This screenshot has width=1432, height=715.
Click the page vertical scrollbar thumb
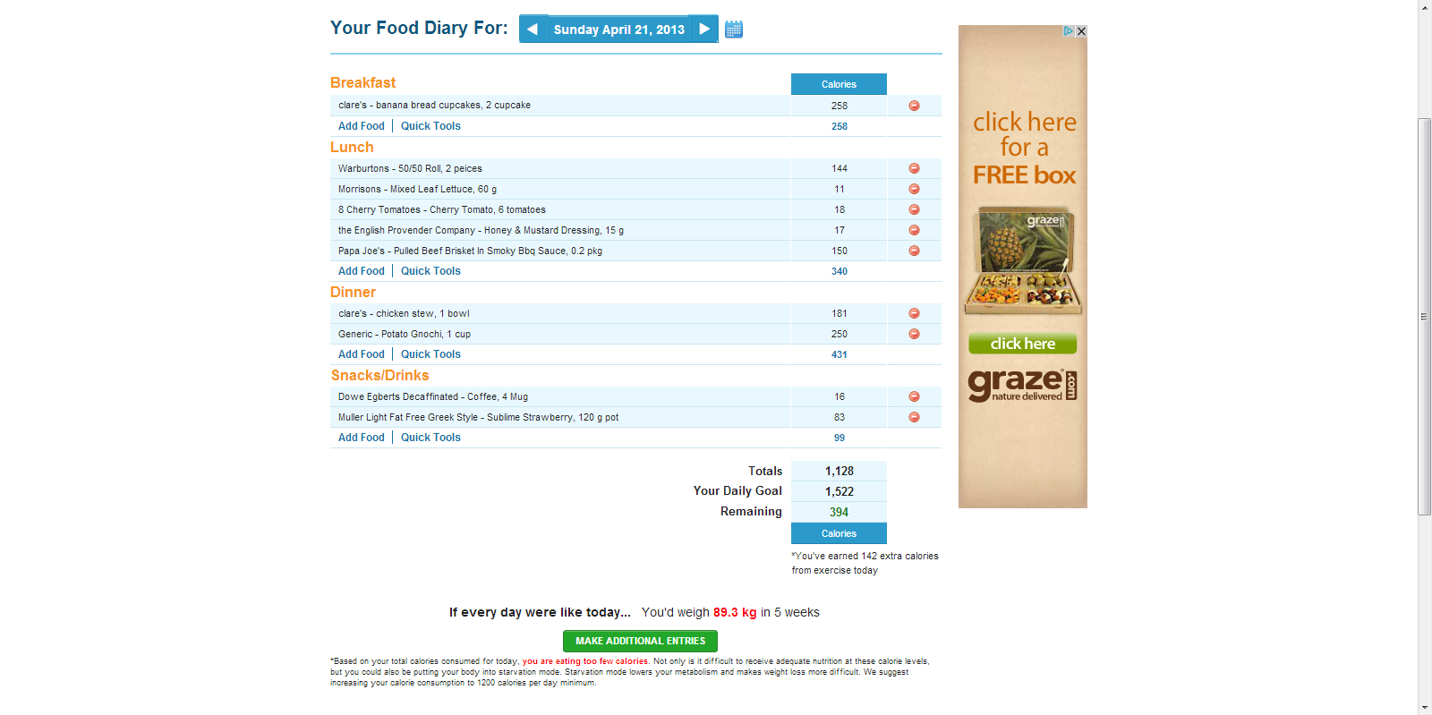1424,316
